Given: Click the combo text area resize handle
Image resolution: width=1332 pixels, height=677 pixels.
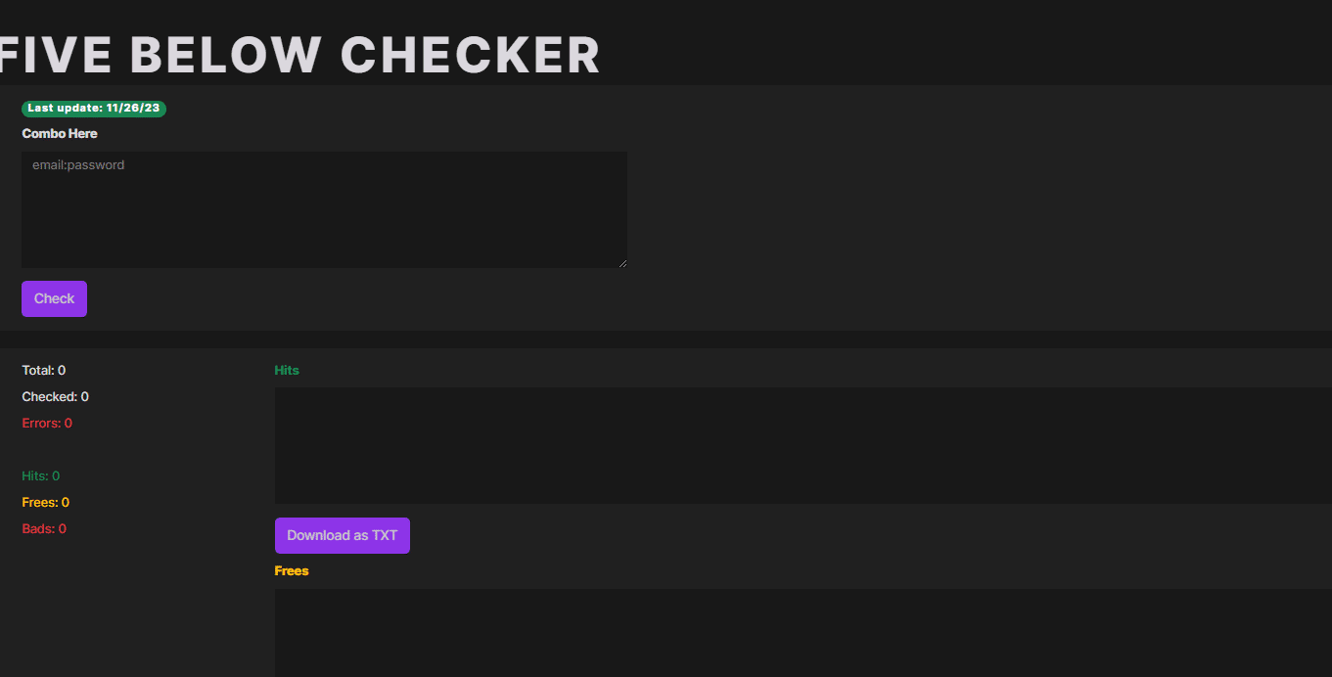Looking at the screenshot, I should point(622,263).
